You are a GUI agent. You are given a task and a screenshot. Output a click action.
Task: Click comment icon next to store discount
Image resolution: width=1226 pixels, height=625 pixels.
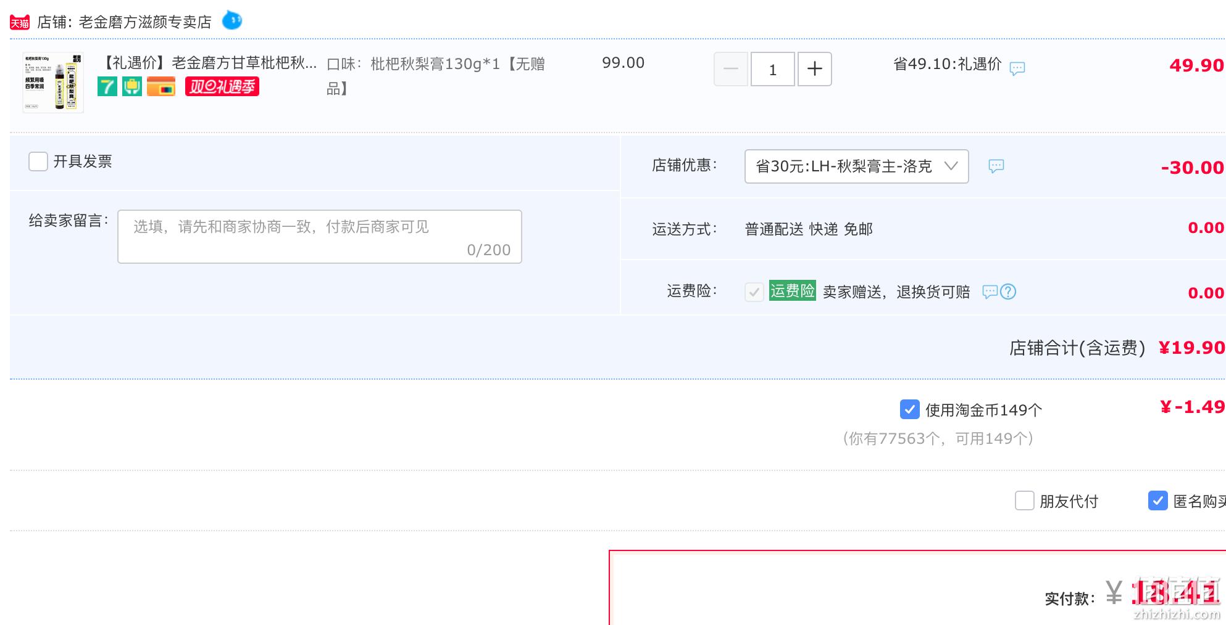click(x=996, y=166)
